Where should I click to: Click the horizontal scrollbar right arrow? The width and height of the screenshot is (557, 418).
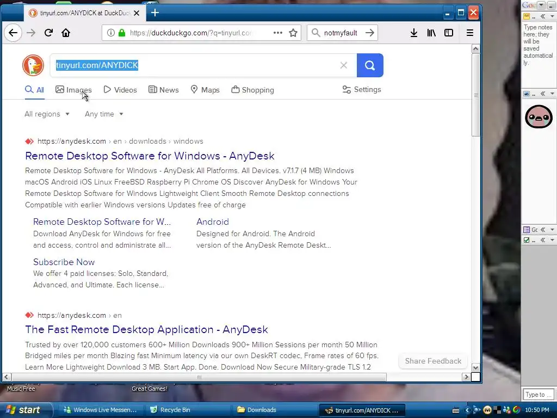tap(466, 377)
